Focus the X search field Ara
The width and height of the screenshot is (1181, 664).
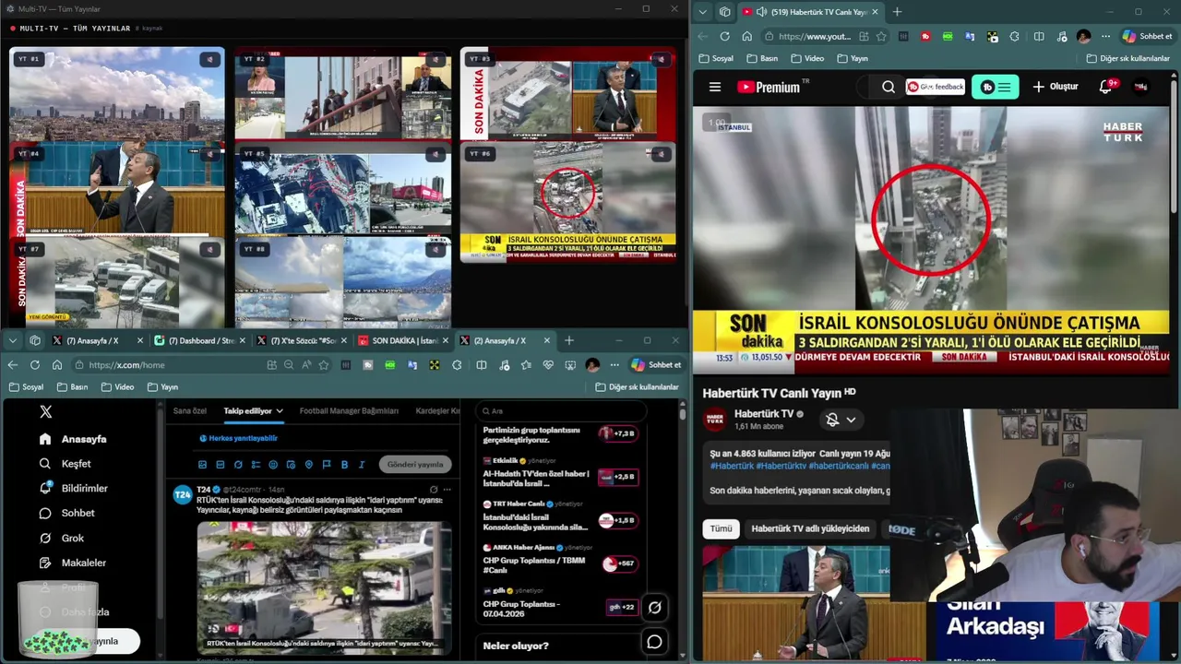tap(563, 411)
